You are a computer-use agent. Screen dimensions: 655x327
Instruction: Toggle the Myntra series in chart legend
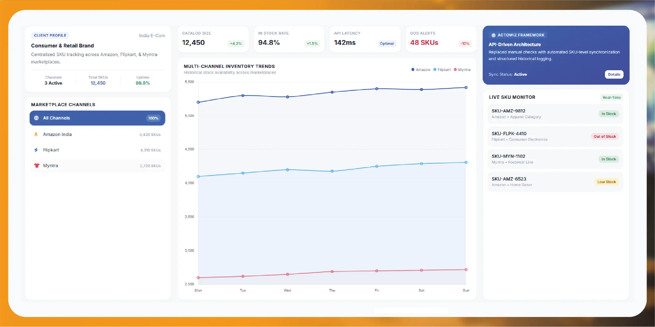click(462, 69)
